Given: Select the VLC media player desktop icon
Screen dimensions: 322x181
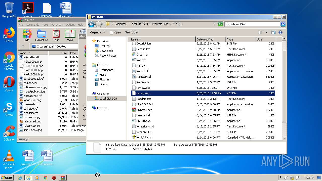Looking at the screenshot, I should (9, 159).
